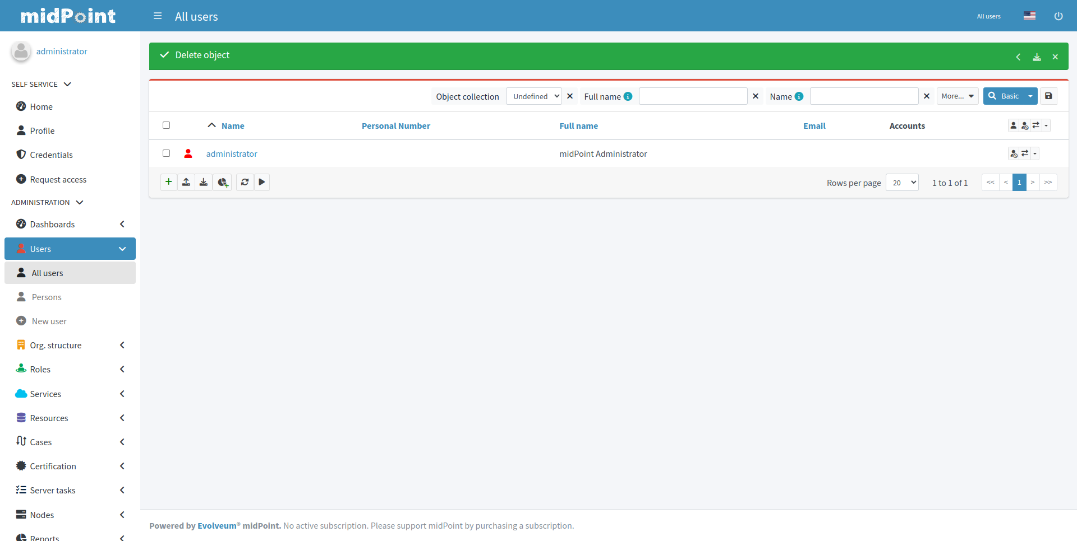1077x541 pixels.
Task: Open header row actions dropdown caret
Action: [x=1046, y=125]
